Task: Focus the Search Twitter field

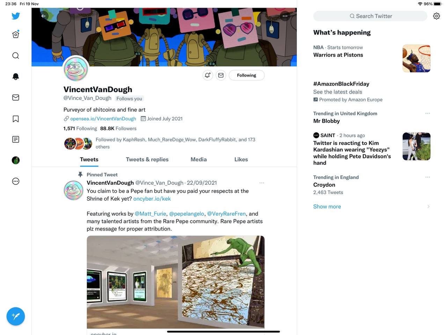Action: (x=370, y=16)
